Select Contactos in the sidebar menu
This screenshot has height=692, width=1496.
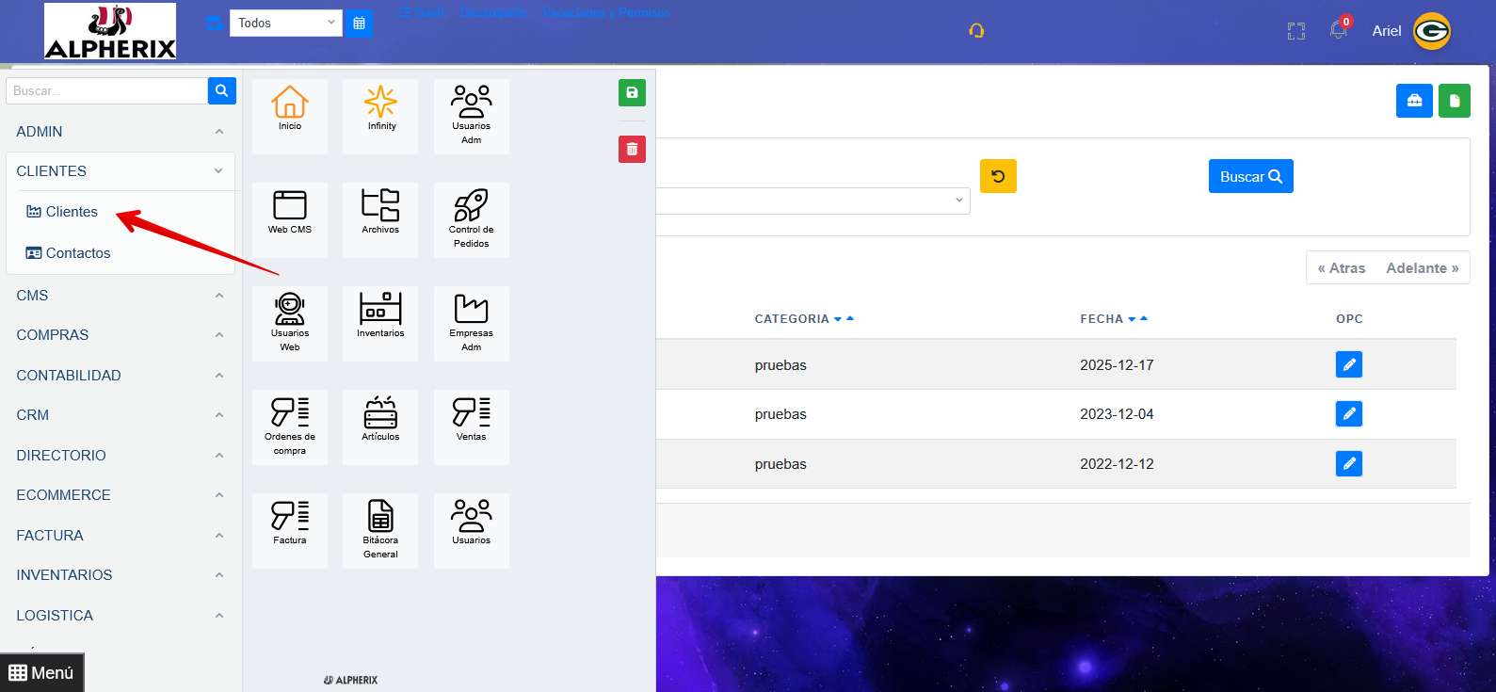tap(77, 253)
